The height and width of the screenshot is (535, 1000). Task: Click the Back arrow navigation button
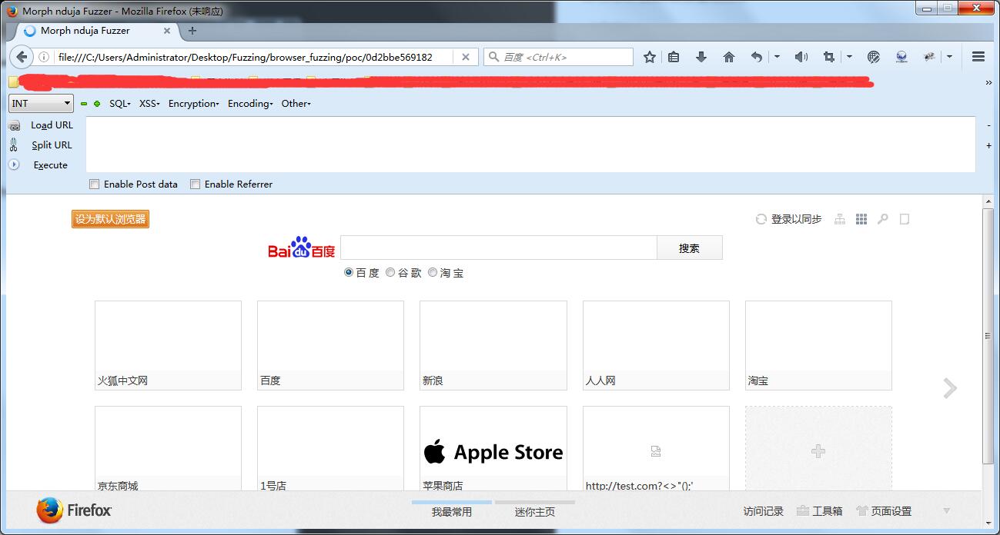(22, 57)
